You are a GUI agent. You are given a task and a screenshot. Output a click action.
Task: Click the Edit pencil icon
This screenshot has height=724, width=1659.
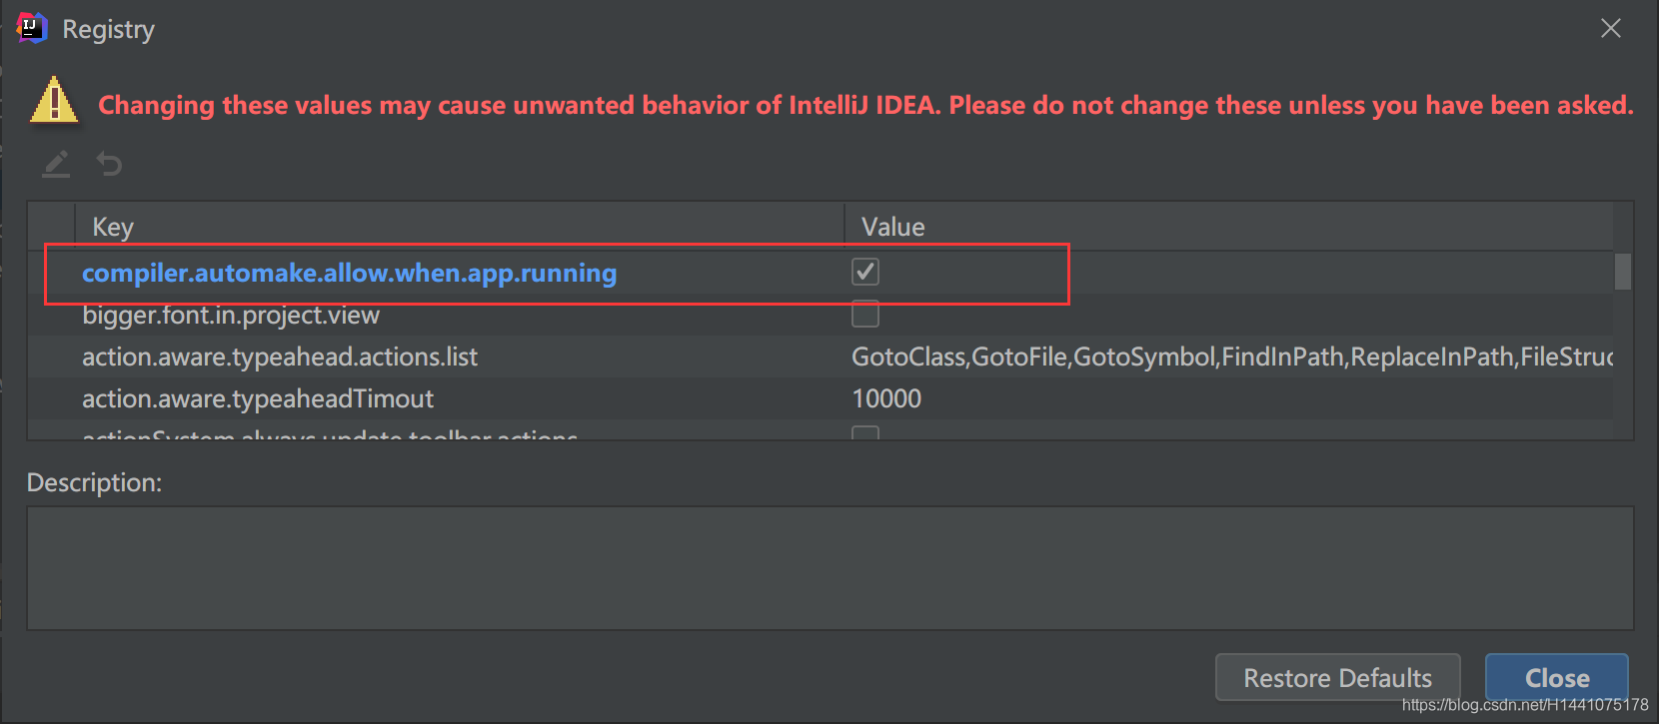tap(56, 164)
